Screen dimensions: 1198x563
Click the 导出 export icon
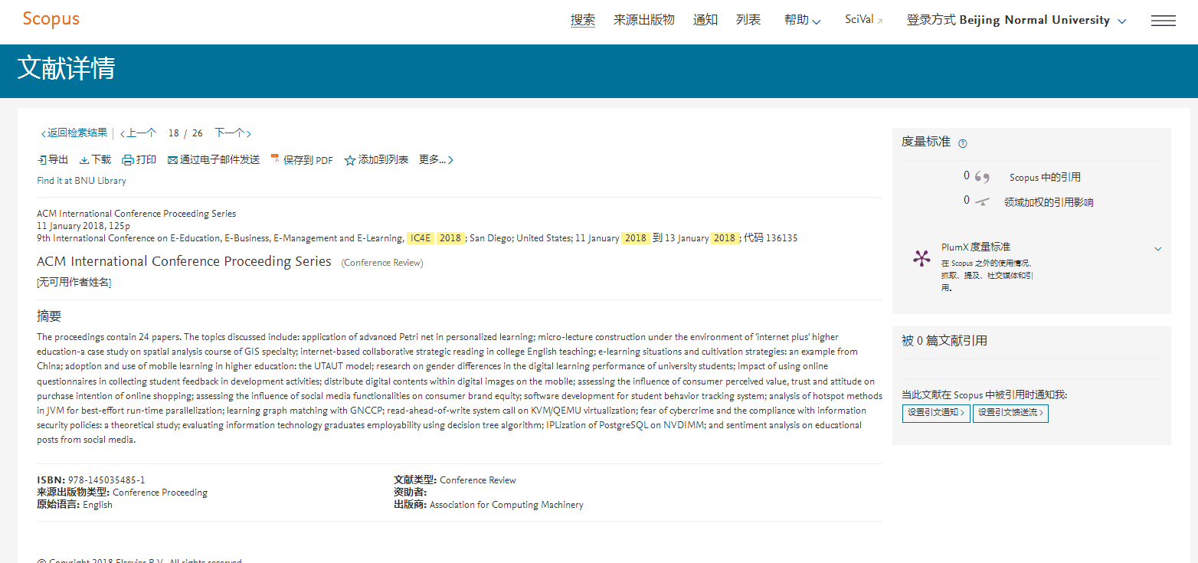(42, 160)
